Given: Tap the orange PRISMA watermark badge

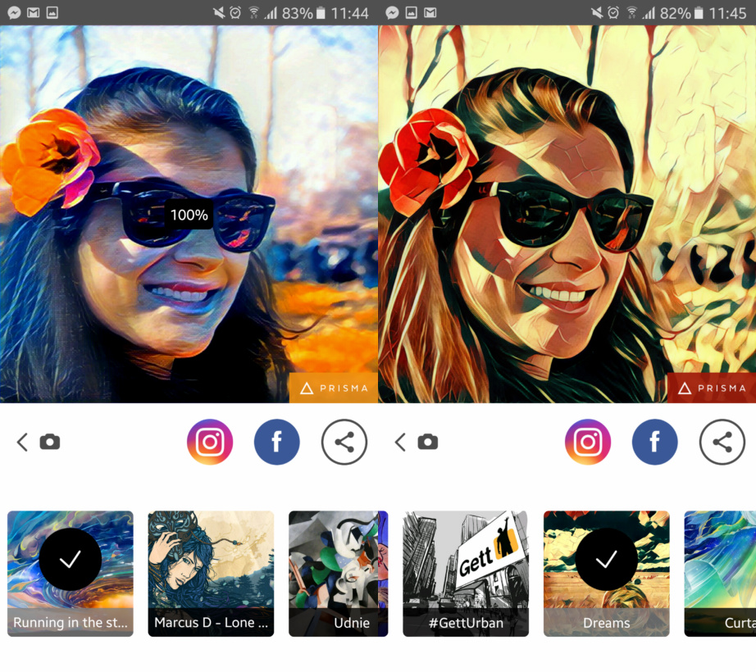Looking at the screenshot, I should 333,388.
